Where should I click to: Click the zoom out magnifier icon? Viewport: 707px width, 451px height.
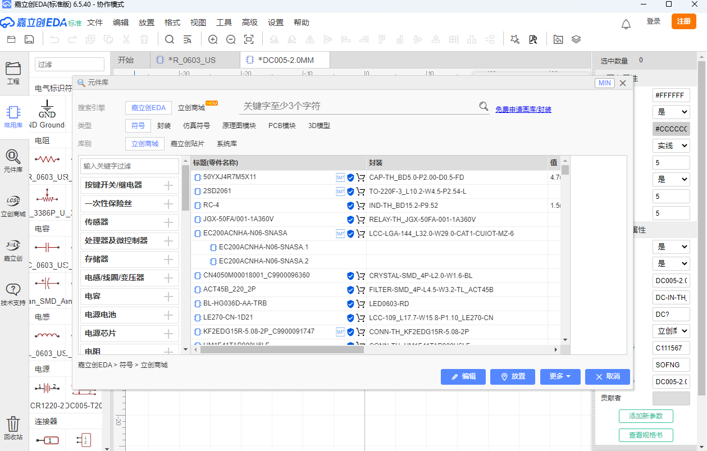[x=231, y=39]
